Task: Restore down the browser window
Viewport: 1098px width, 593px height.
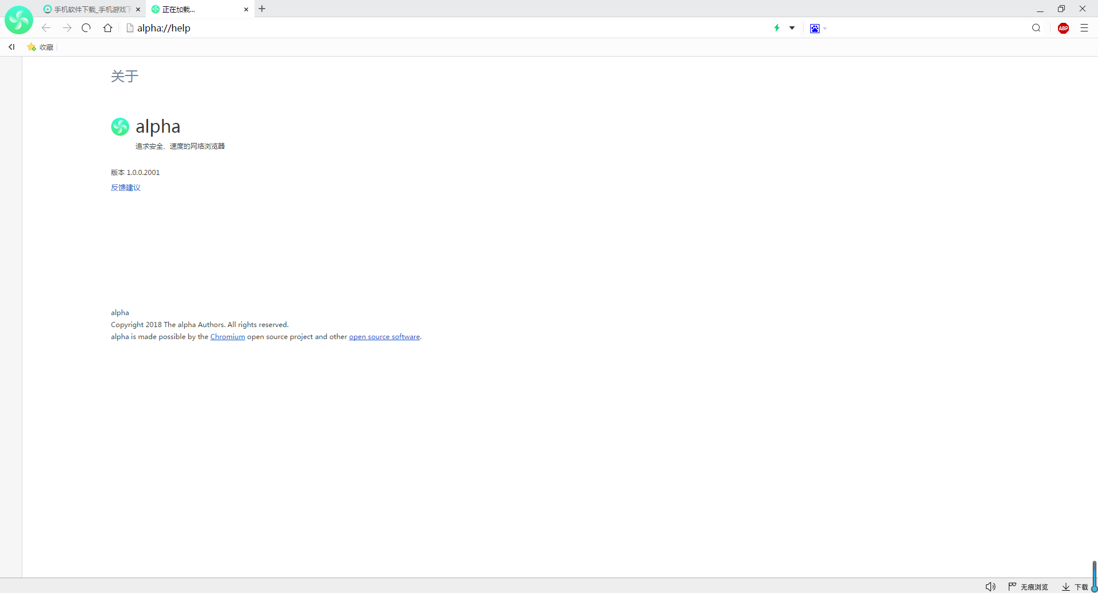Action: coord(1061,9)
